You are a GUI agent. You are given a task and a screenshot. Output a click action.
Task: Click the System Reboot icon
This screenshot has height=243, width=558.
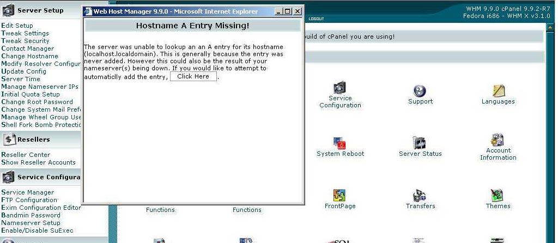click(340, 144)
